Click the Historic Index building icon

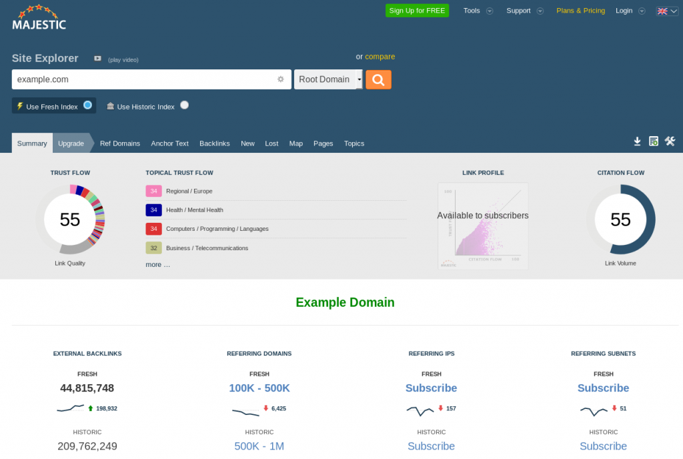[110, 106]
